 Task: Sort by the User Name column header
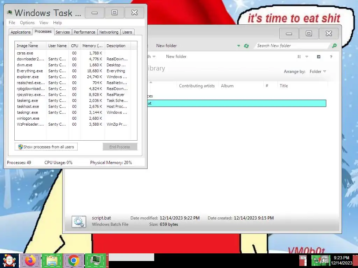[57, 46]
